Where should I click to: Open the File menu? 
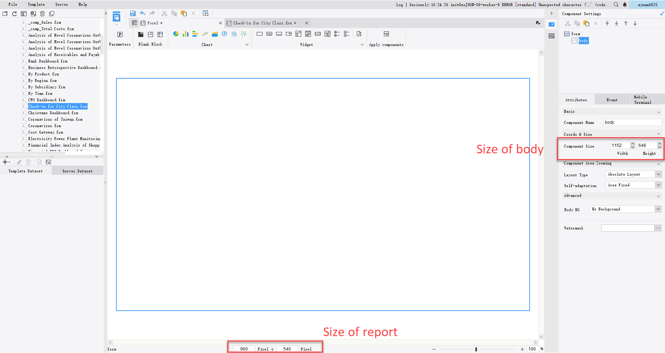pyautogui.click(x=13, y=4)
